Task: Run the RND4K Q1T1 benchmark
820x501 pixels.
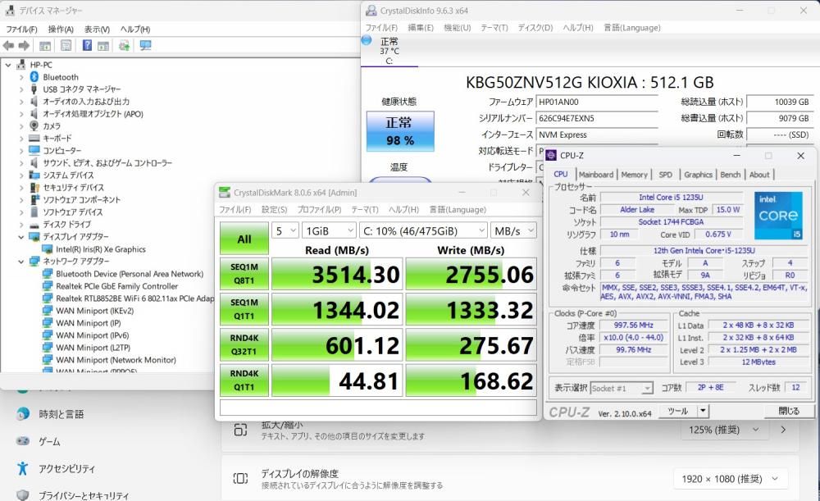Action: point(244,380)
